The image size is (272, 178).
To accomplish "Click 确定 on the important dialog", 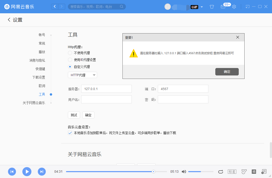I will point(227,71).
